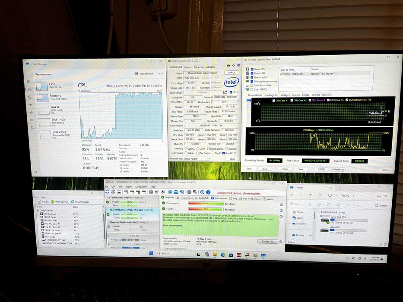Image resolution: width=403 pixels, height=302 pixels.
Task: Uncheck Stress CPU in AIDA64
Action: (252, 69)
